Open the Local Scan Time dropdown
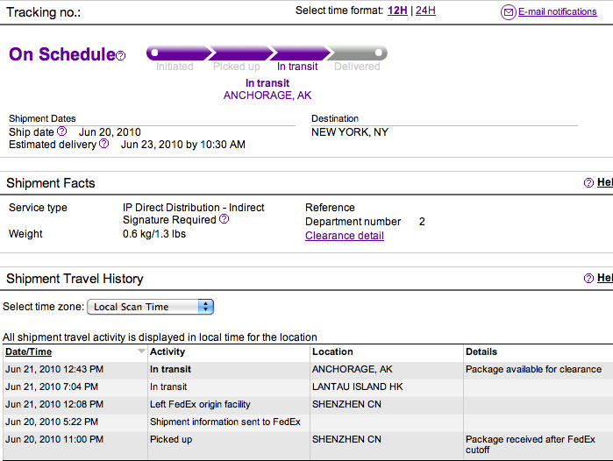Screen dimensions: 613x461 150,307
